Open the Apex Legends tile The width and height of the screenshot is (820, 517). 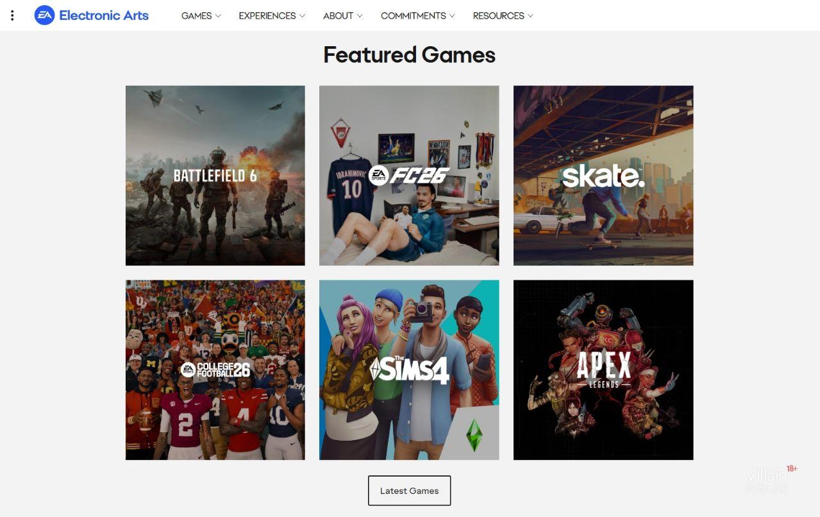click(603, 370)
